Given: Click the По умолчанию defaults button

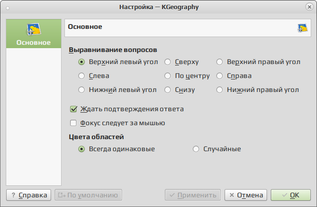Looking at the screenshot, I should 89,195.
